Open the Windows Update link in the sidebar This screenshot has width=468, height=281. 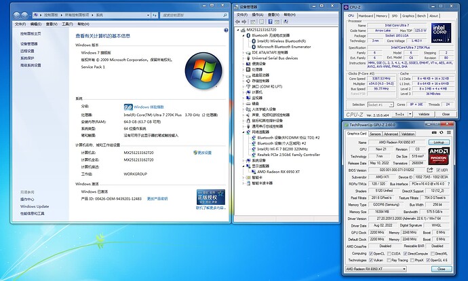tap(35, 206)
